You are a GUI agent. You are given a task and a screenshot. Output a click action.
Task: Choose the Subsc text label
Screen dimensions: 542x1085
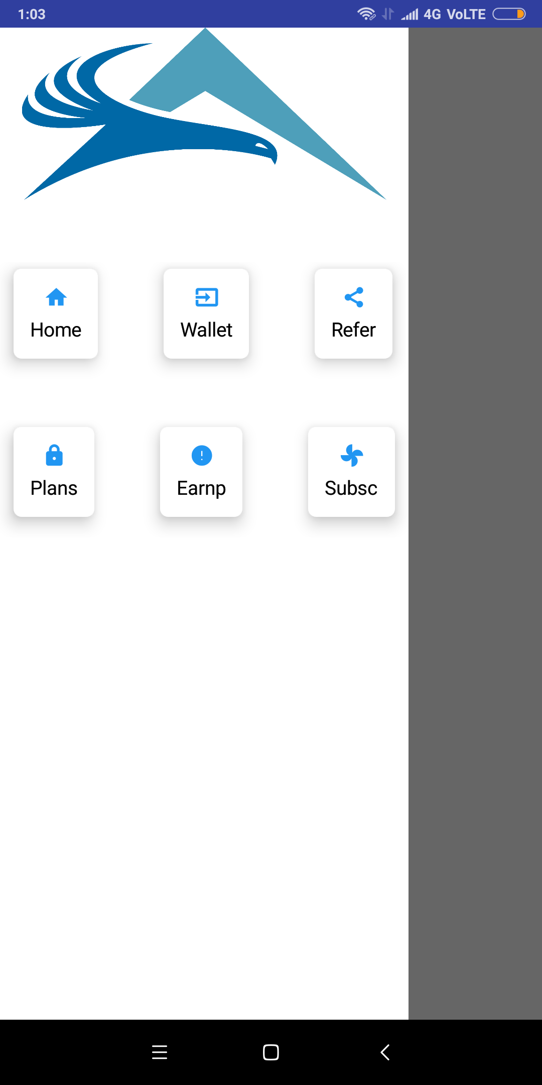pos(351,488)
